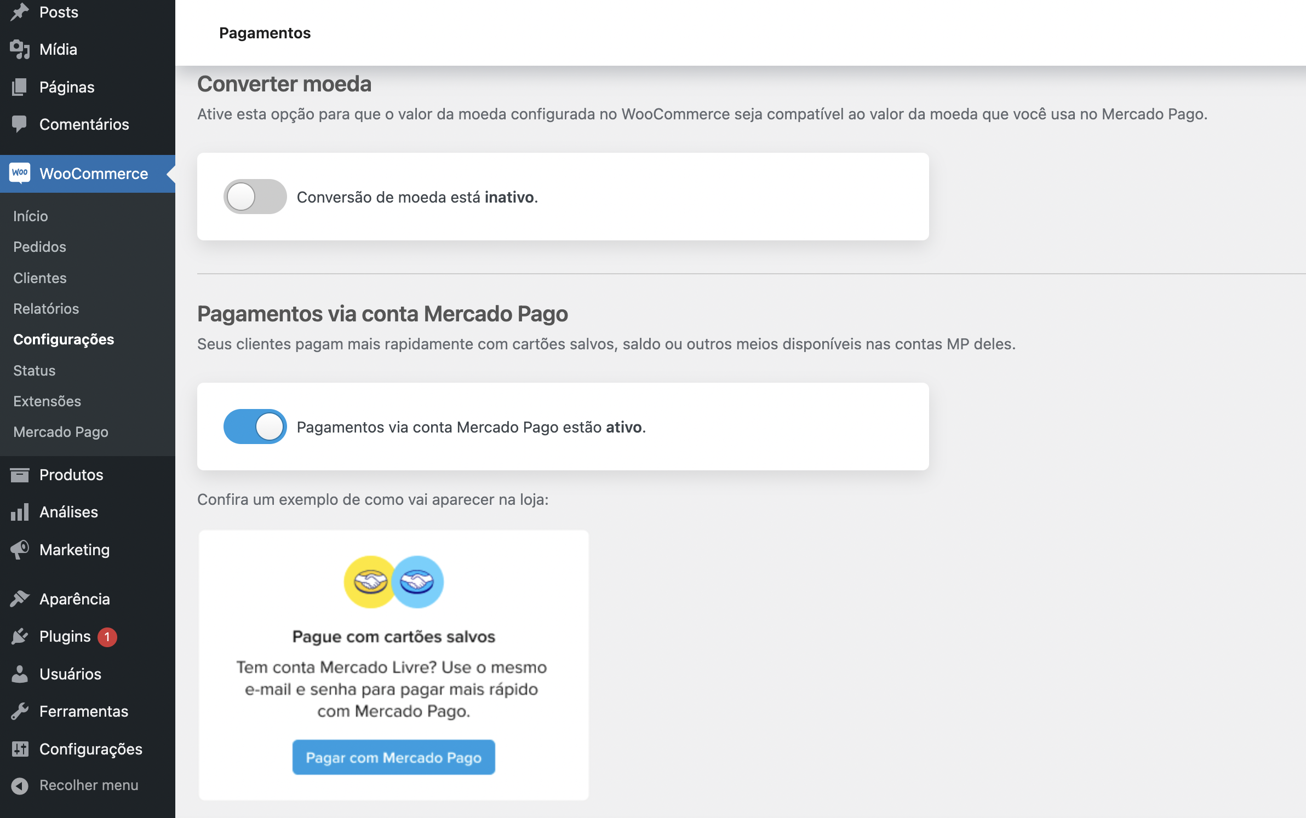
Task: Click the WooCommerce icon in sidebar
Action: (x=19, y=172)
